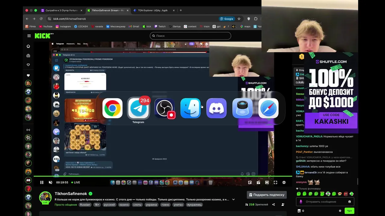Click the Kick search field Поиск
The width and height of the screenshot is (385, 216).
point(190,36)
